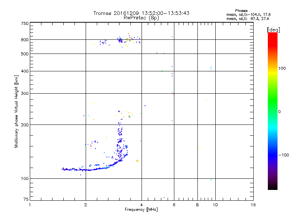Click the y-axis tick label '300'
Viewport: 298px width, 223px height.
click(x=25, y=94)
